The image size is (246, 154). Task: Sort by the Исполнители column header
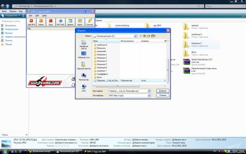click(x=130, y=41)
